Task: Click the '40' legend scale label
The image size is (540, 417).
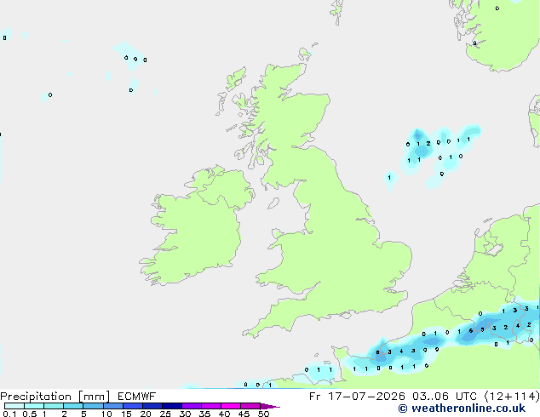Action: pyautogui.click(x=224, y=414)
